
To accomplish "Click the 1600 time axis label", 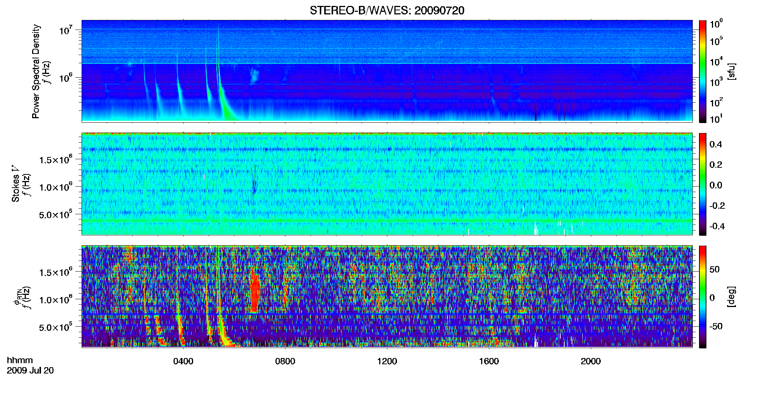I will pyautogui.click(x=489, y=361).
